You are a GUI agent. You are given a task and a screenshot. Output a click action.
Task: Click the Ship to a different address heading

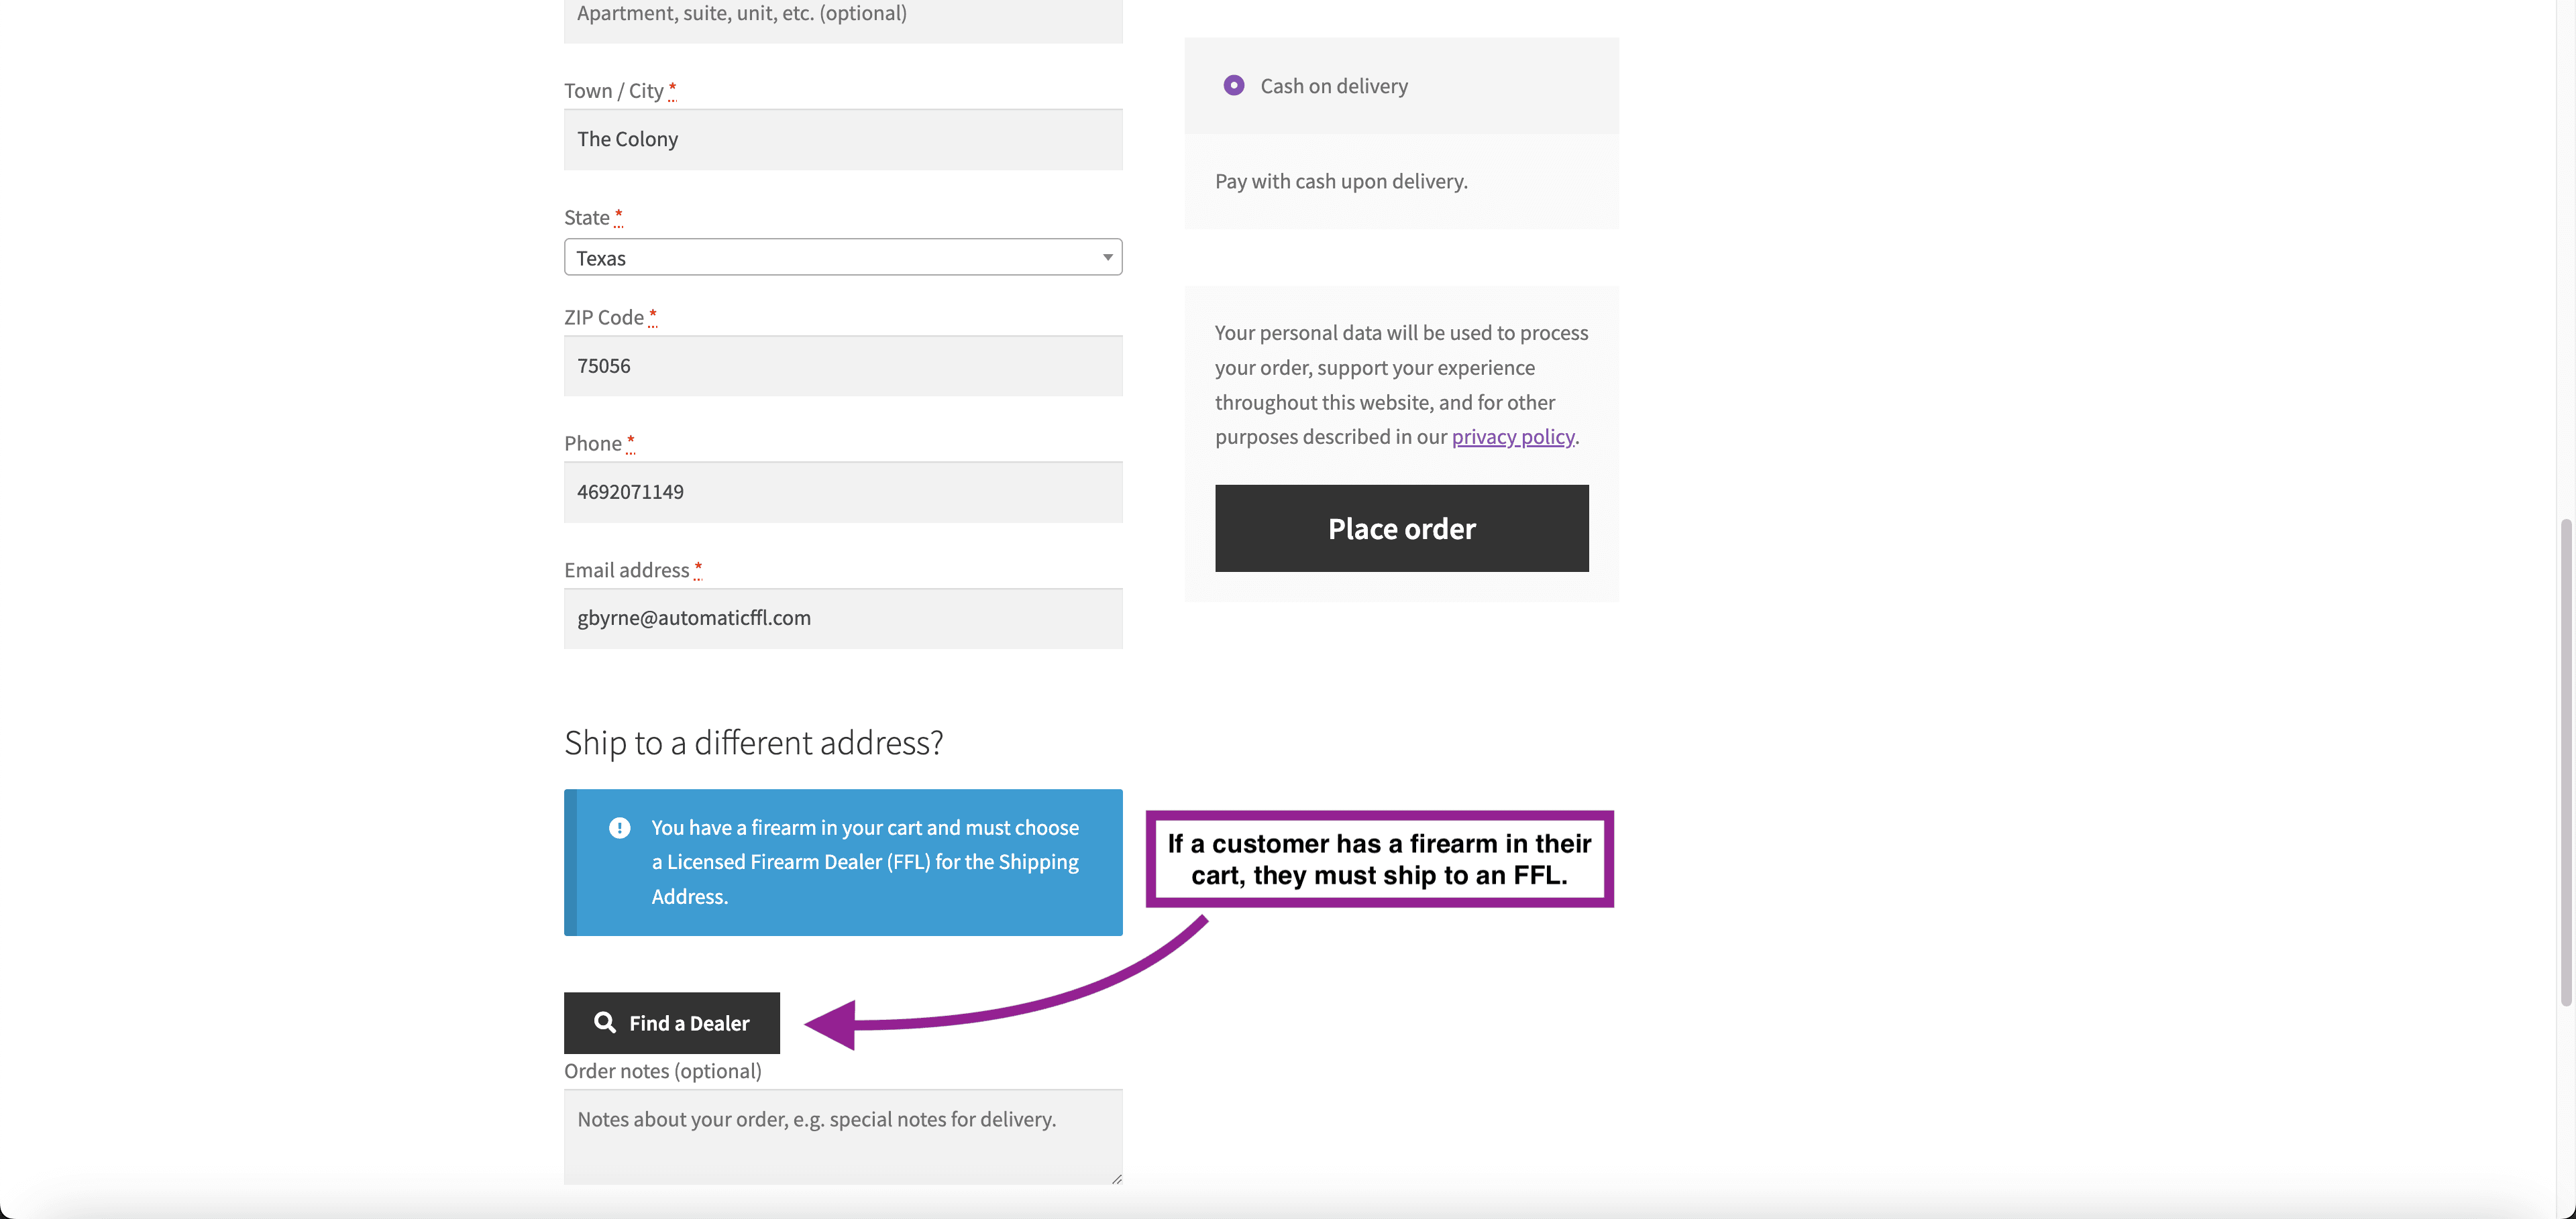pyautogui.click(x=753, y=744)
